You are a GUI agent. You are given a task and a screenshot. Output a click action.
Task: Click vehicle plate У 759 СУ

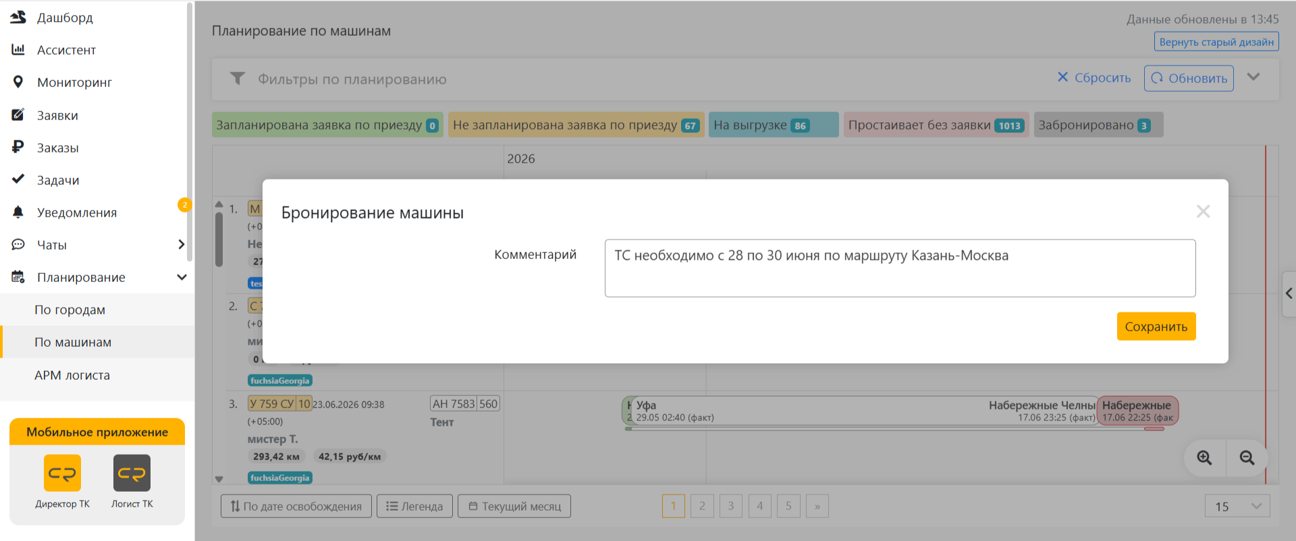tap(279, 404)
